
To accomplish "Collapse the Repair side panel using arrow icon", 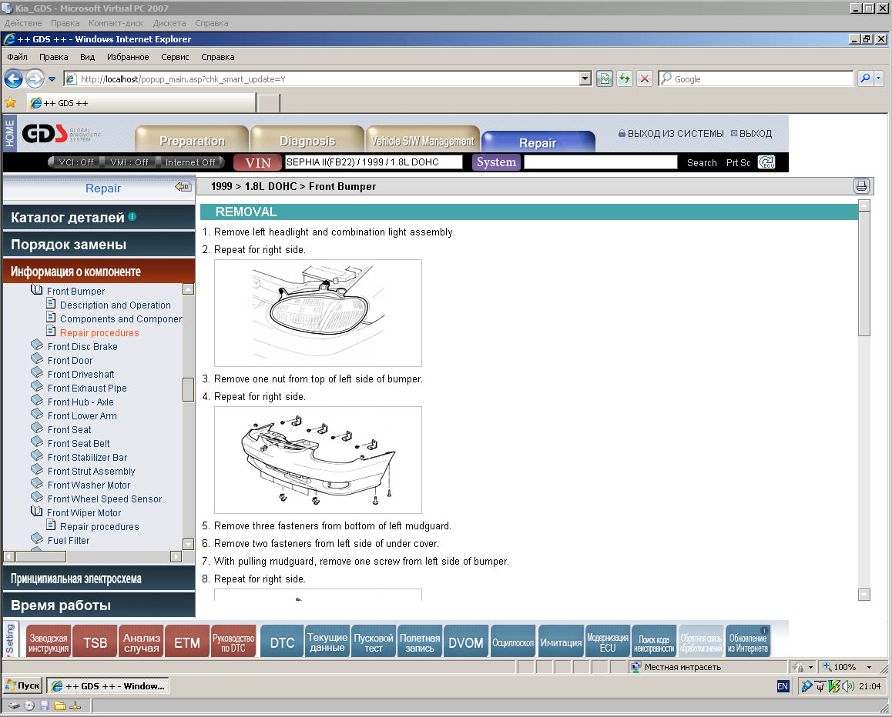I will [x=183, y=187].
